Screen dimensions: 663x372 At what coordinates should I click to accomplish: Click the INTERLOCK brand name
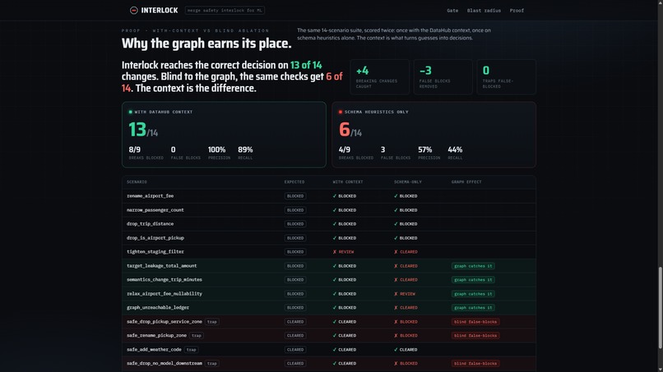tap(160, 11)
